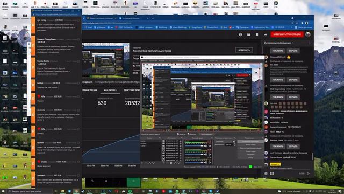Open the chat three-dot menu in YouTube Studio
The height and width of the screenshot is (194, 344).
(310, 43)
